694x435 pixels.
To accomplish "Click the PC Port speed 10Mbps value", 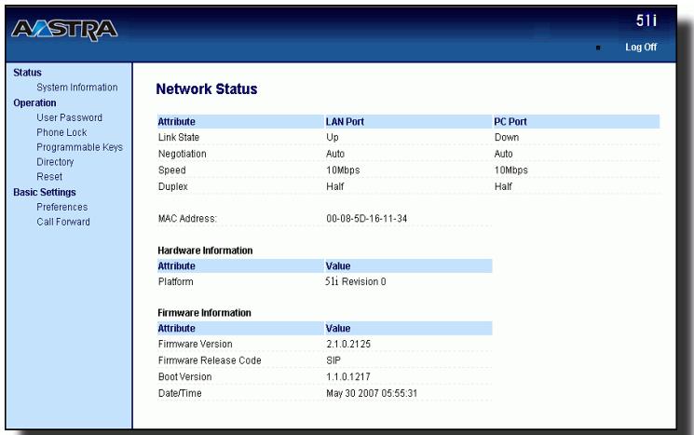I will pyautogui.click(x=510, y=170).
